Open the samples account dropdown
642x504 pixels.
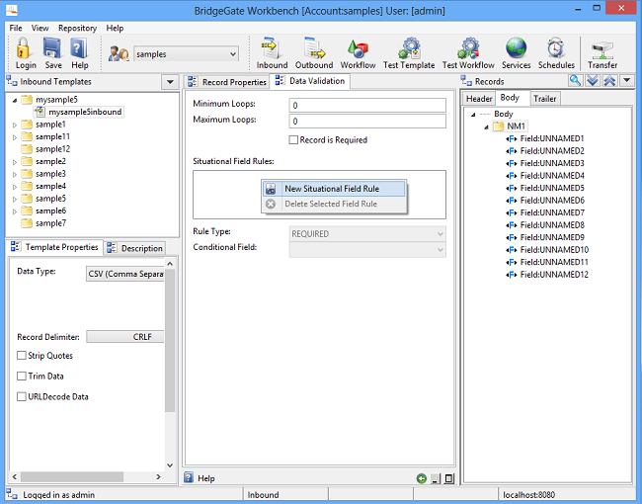coord(232,54)
